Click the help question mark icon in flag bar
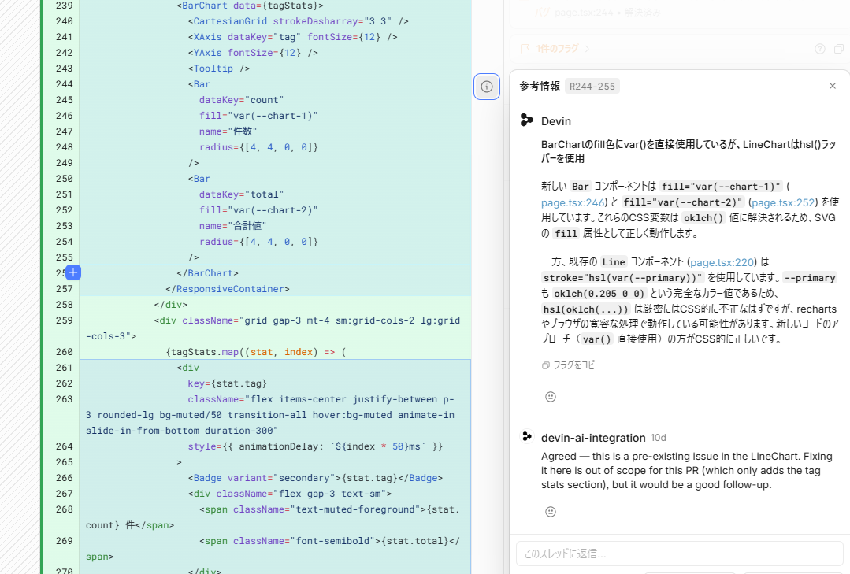The height and width of the screenshot is (574, 850). pos(819,49)
